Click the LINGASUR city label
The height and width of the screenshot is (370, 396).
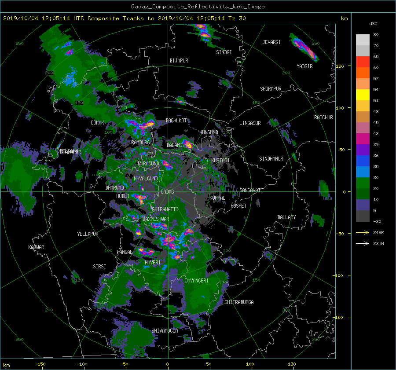click(250, 123)
